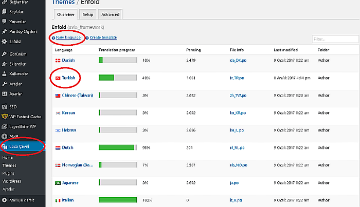Click the Menüyü daralt collapse arrow icon
Screen dimensions: 360x207
4,200
